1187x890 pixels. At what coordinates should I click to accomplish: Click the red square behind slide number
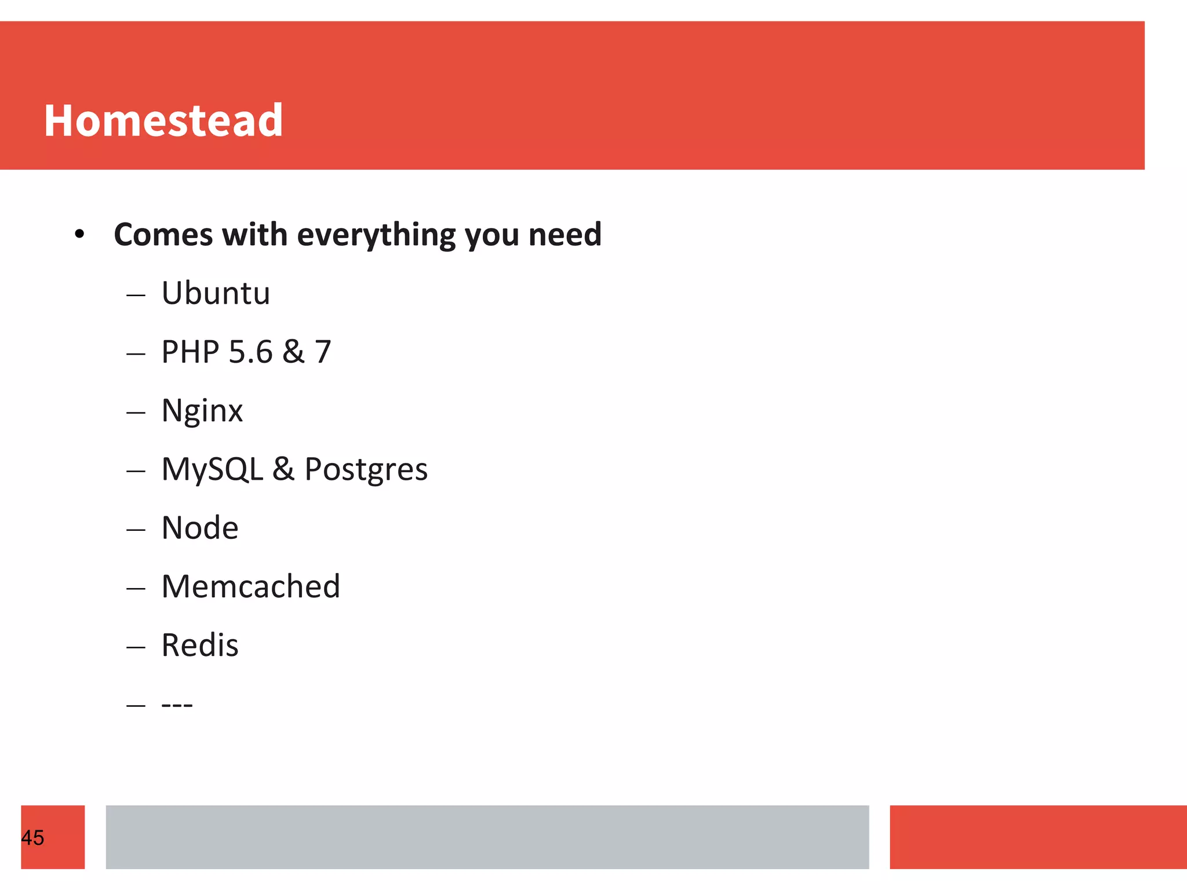click(53, 837)
